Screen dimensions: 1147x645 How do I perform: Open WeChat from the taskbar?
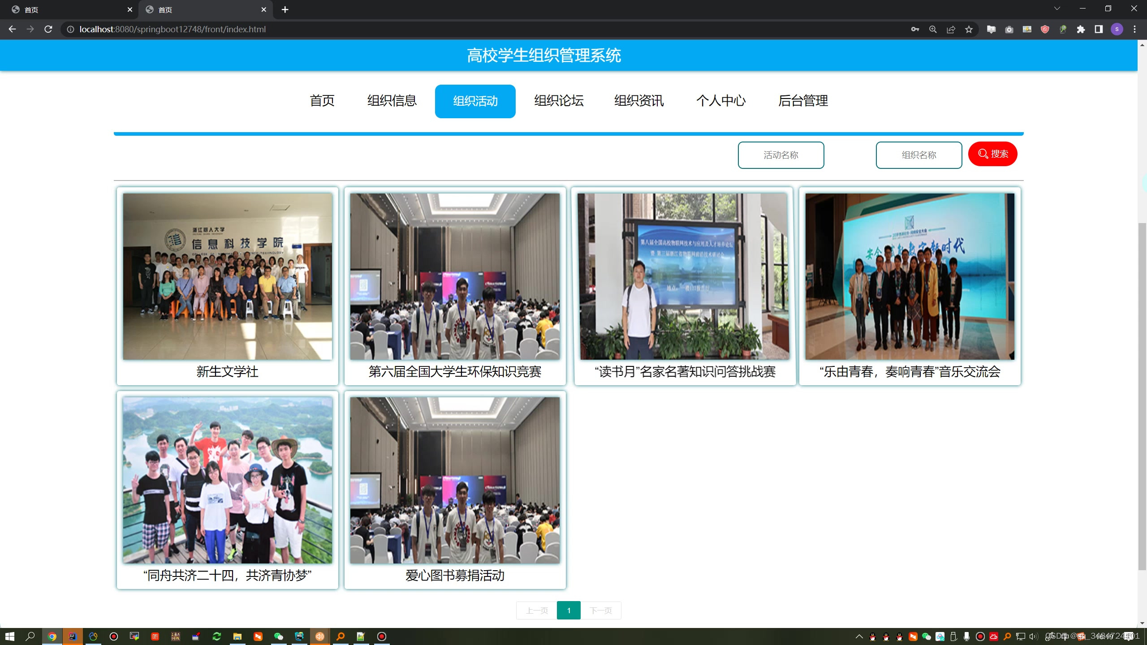click(279, 636)
